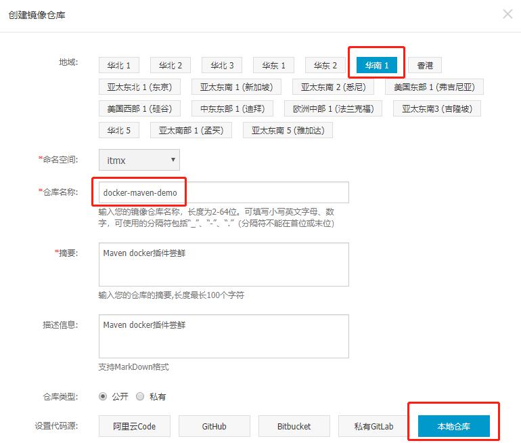The width and height of the screenshot is (521, 443).
Task: Close the create repository dialog
Action: (507, 14)
